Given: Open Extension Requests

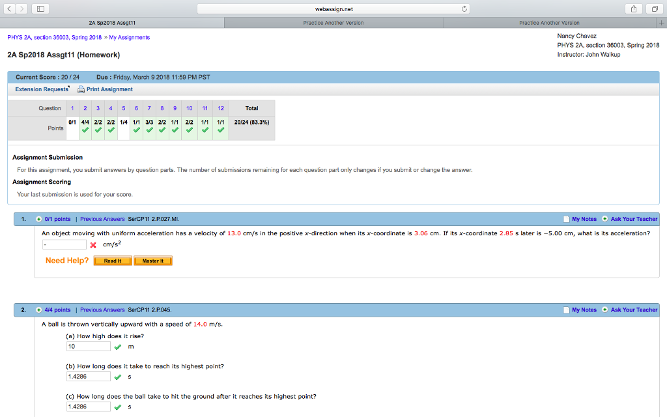Looking at the screenshot, I should point(42,89).
